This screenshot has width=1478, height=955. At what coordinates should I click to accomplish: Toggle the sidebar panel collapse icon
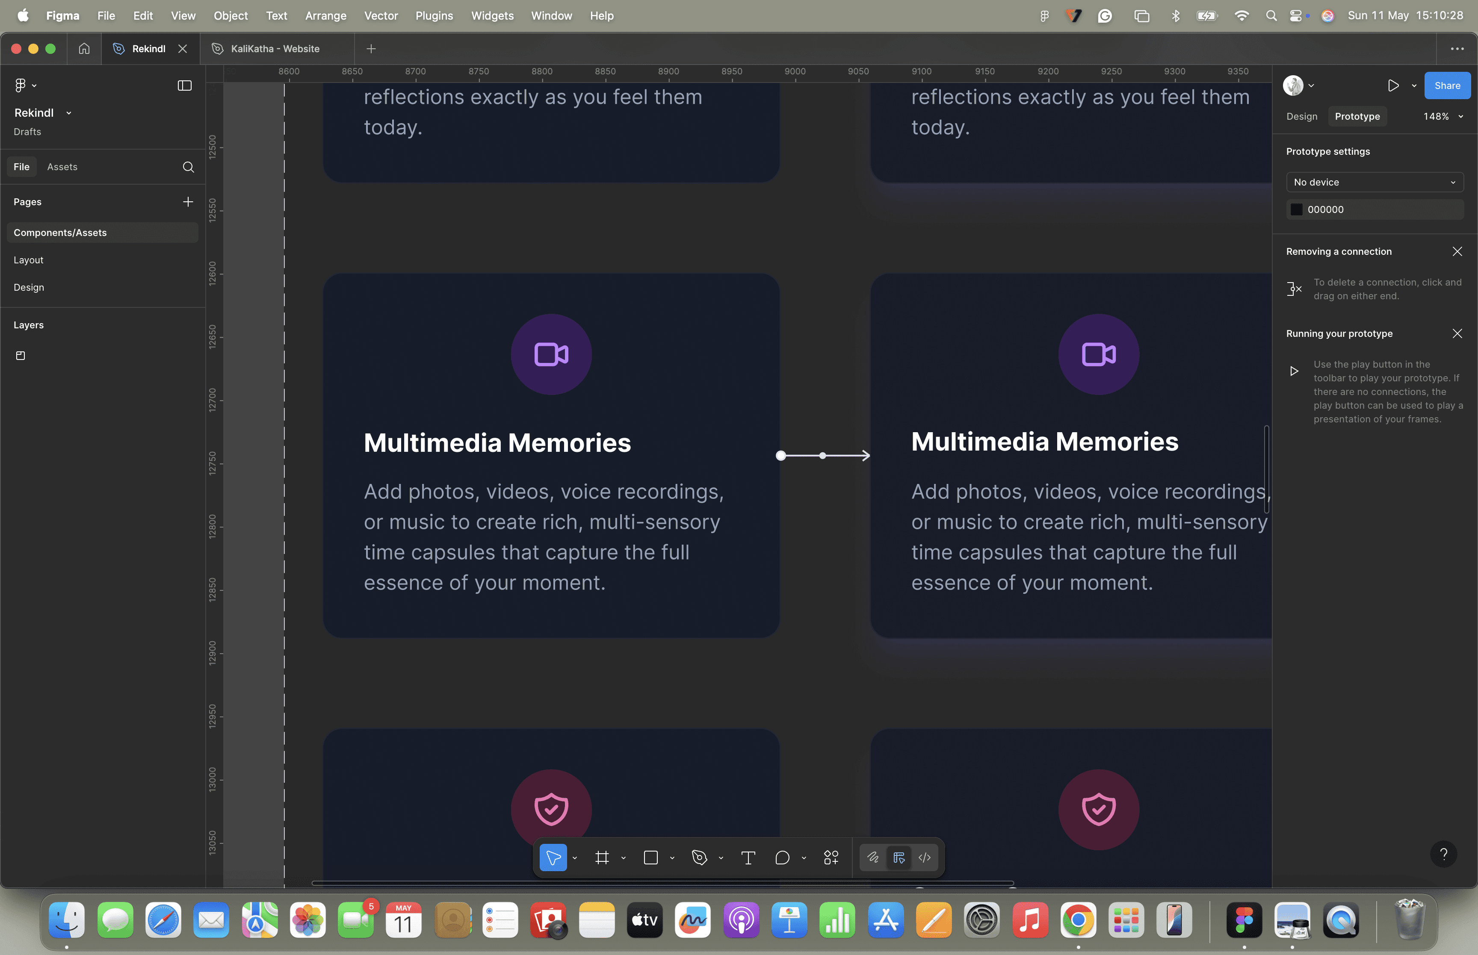coord(185,85)
